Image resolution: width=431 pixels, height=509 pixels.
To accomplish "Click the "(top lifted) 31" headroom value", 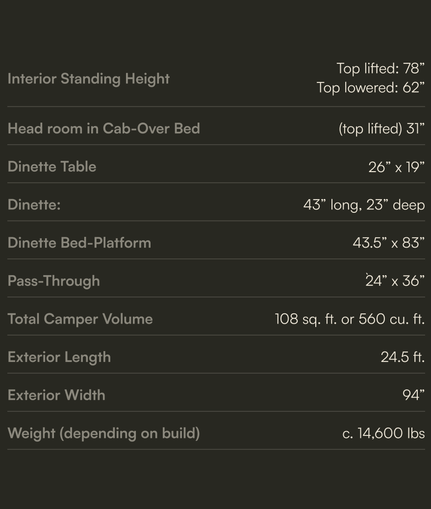I will 381,128.
